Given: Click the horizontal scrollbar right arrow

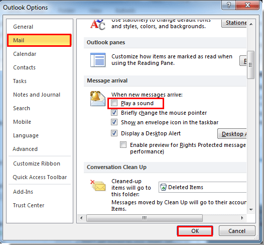Looking at the screenshot, I should 242,218.
